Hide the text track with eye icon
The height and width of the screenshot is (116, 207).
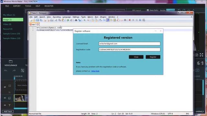[5, 105]
